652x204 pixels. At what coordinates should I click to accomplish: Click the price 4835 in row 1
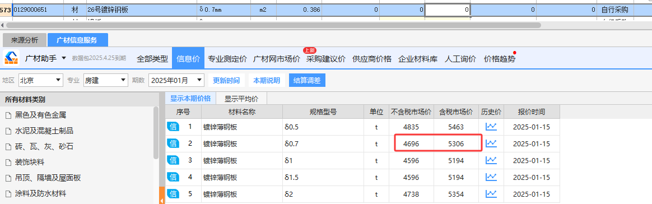[x=411, y=127]
